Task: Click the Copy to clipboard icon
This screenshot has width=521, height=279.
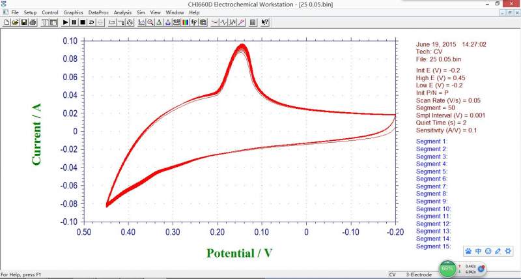Action: [x=203, y=22]
